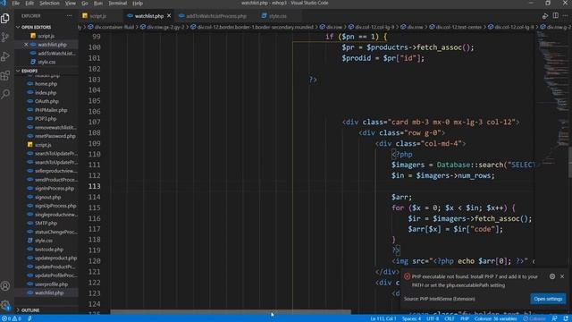Screen dimensions: 572x322
Task: Select script.js in Open Editors
Action: coord(46,36)
